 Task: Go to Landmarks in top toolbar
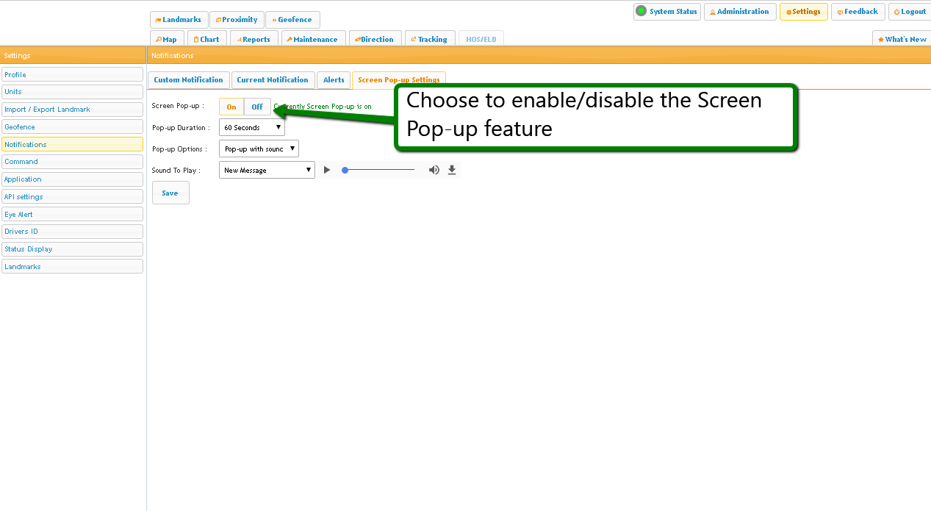click(x=179, y=20)
